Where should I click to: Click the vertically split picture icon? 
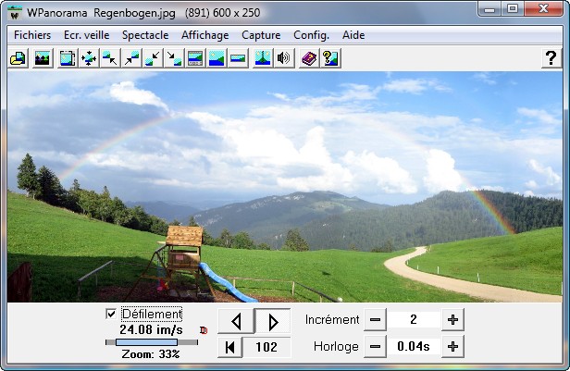(x=263, y=58)
